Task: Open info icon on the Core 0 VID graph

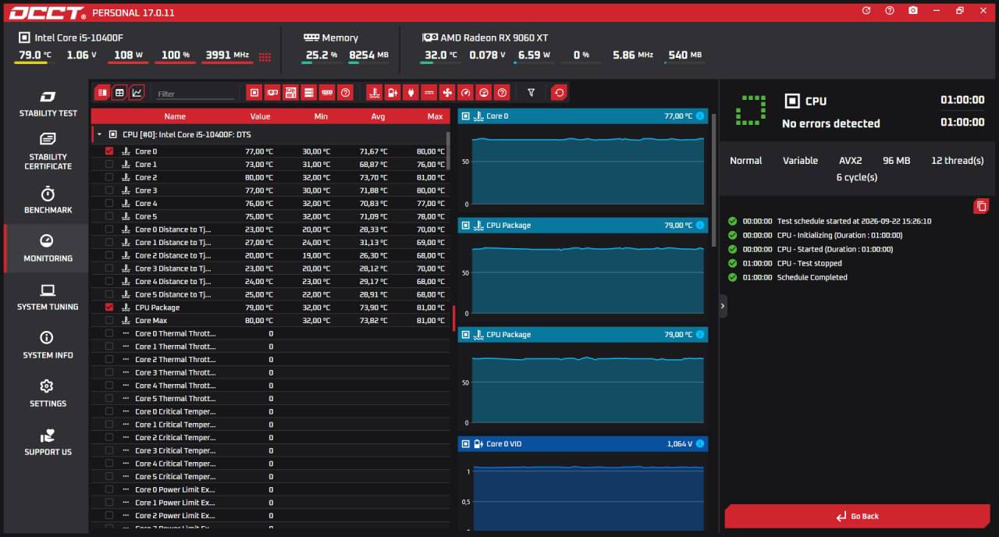Action: (x=699, y=444)
